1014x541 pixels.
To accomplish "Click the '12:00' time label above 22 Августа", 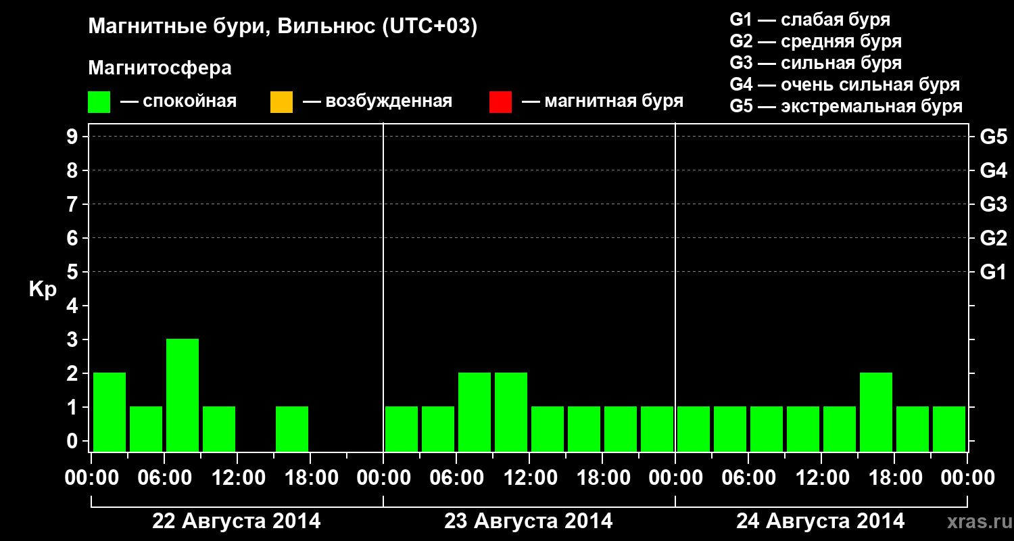I will 237,478.
